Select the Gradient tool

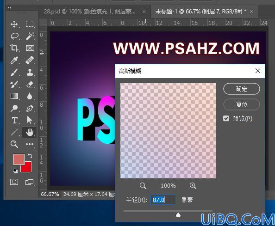pyautogui.click(x=14, y=96)
